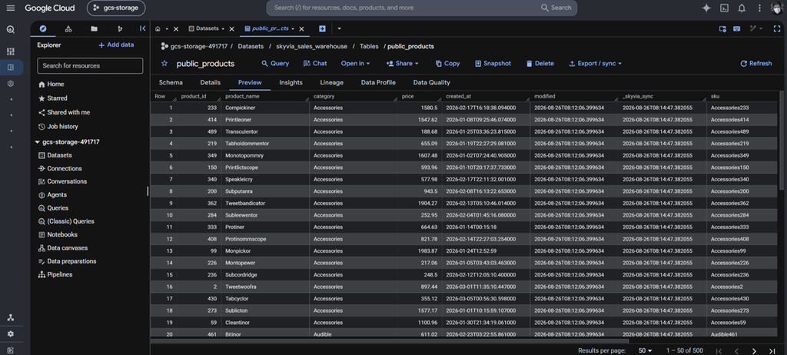The height and width of the screenshot is (355, 787).
Task: Open the Export / sync dropdown
Action: [x=596, y=63]
